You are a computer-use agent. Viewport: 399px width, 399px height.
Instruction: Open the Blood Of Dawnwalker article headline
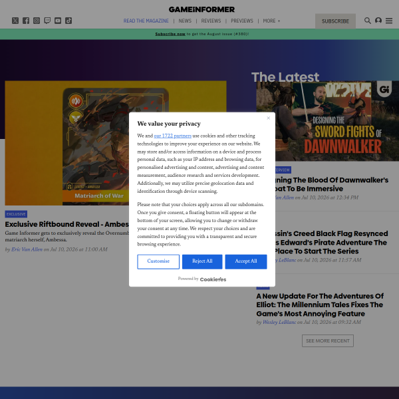point(332,184)
